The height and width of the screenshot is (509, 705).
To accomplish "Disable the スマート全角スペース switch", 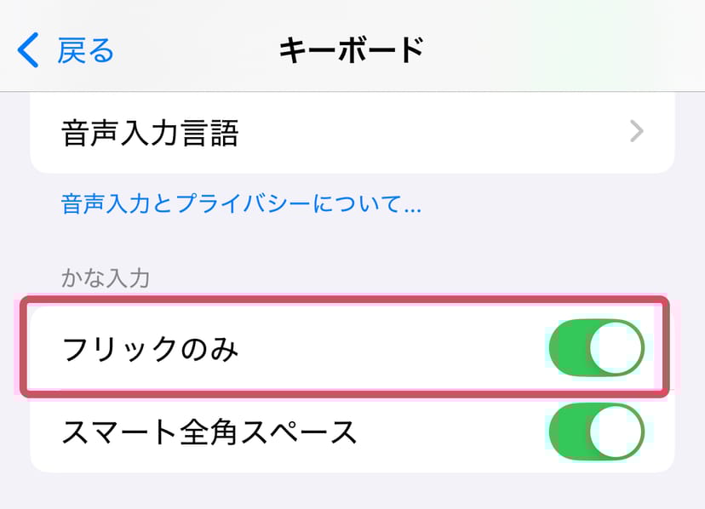I will pos(597,432).
